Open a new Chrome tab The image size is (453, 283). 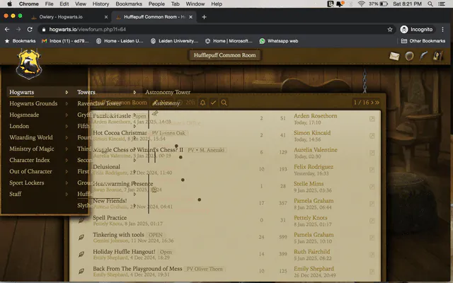[205, 17]
